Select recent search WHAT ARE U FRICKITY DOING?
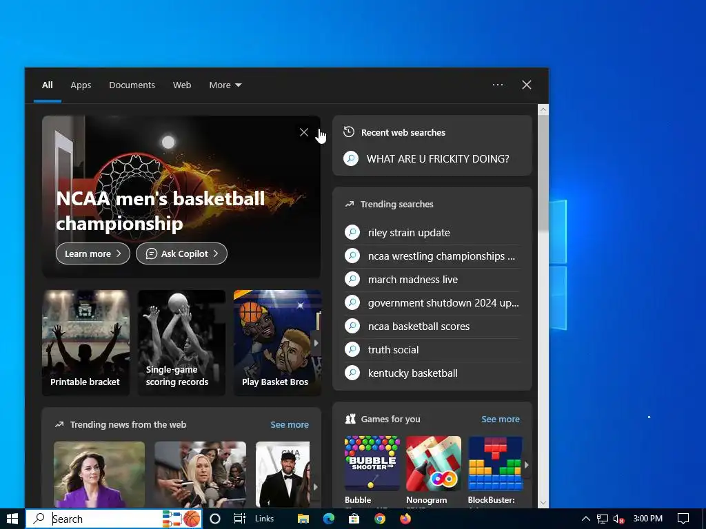This screenshot has width=706, height=529. tap(432, 159)
